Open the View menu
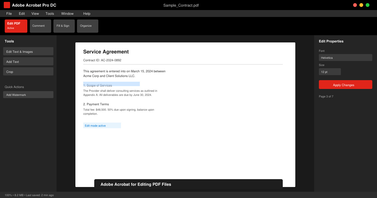Viewport: 377px width, 198px height. [35, 14]
